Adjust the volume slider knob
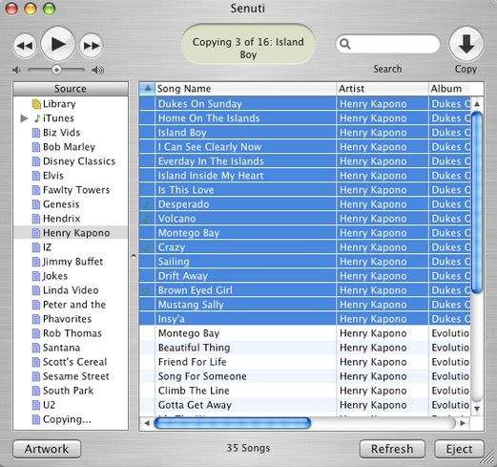The height and width of the screenshot is (467, 497). pyautogui.click(x=56, y=70)
